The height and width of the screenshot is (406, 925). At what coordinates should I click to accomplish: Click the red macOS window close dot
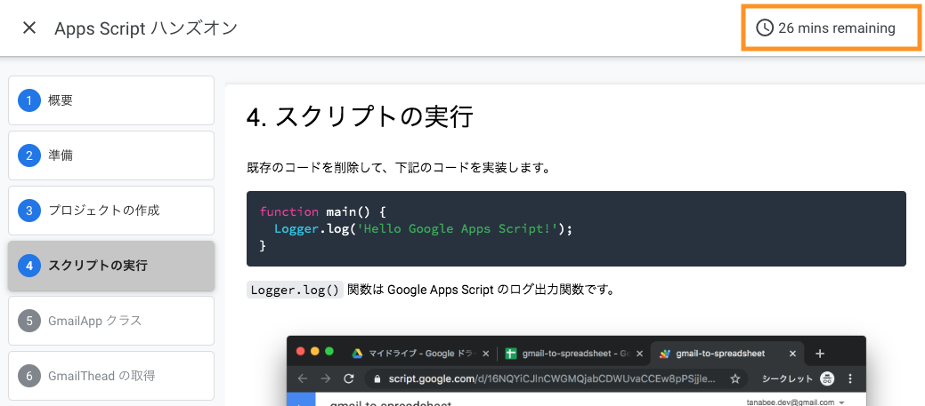tap(300, 352)
